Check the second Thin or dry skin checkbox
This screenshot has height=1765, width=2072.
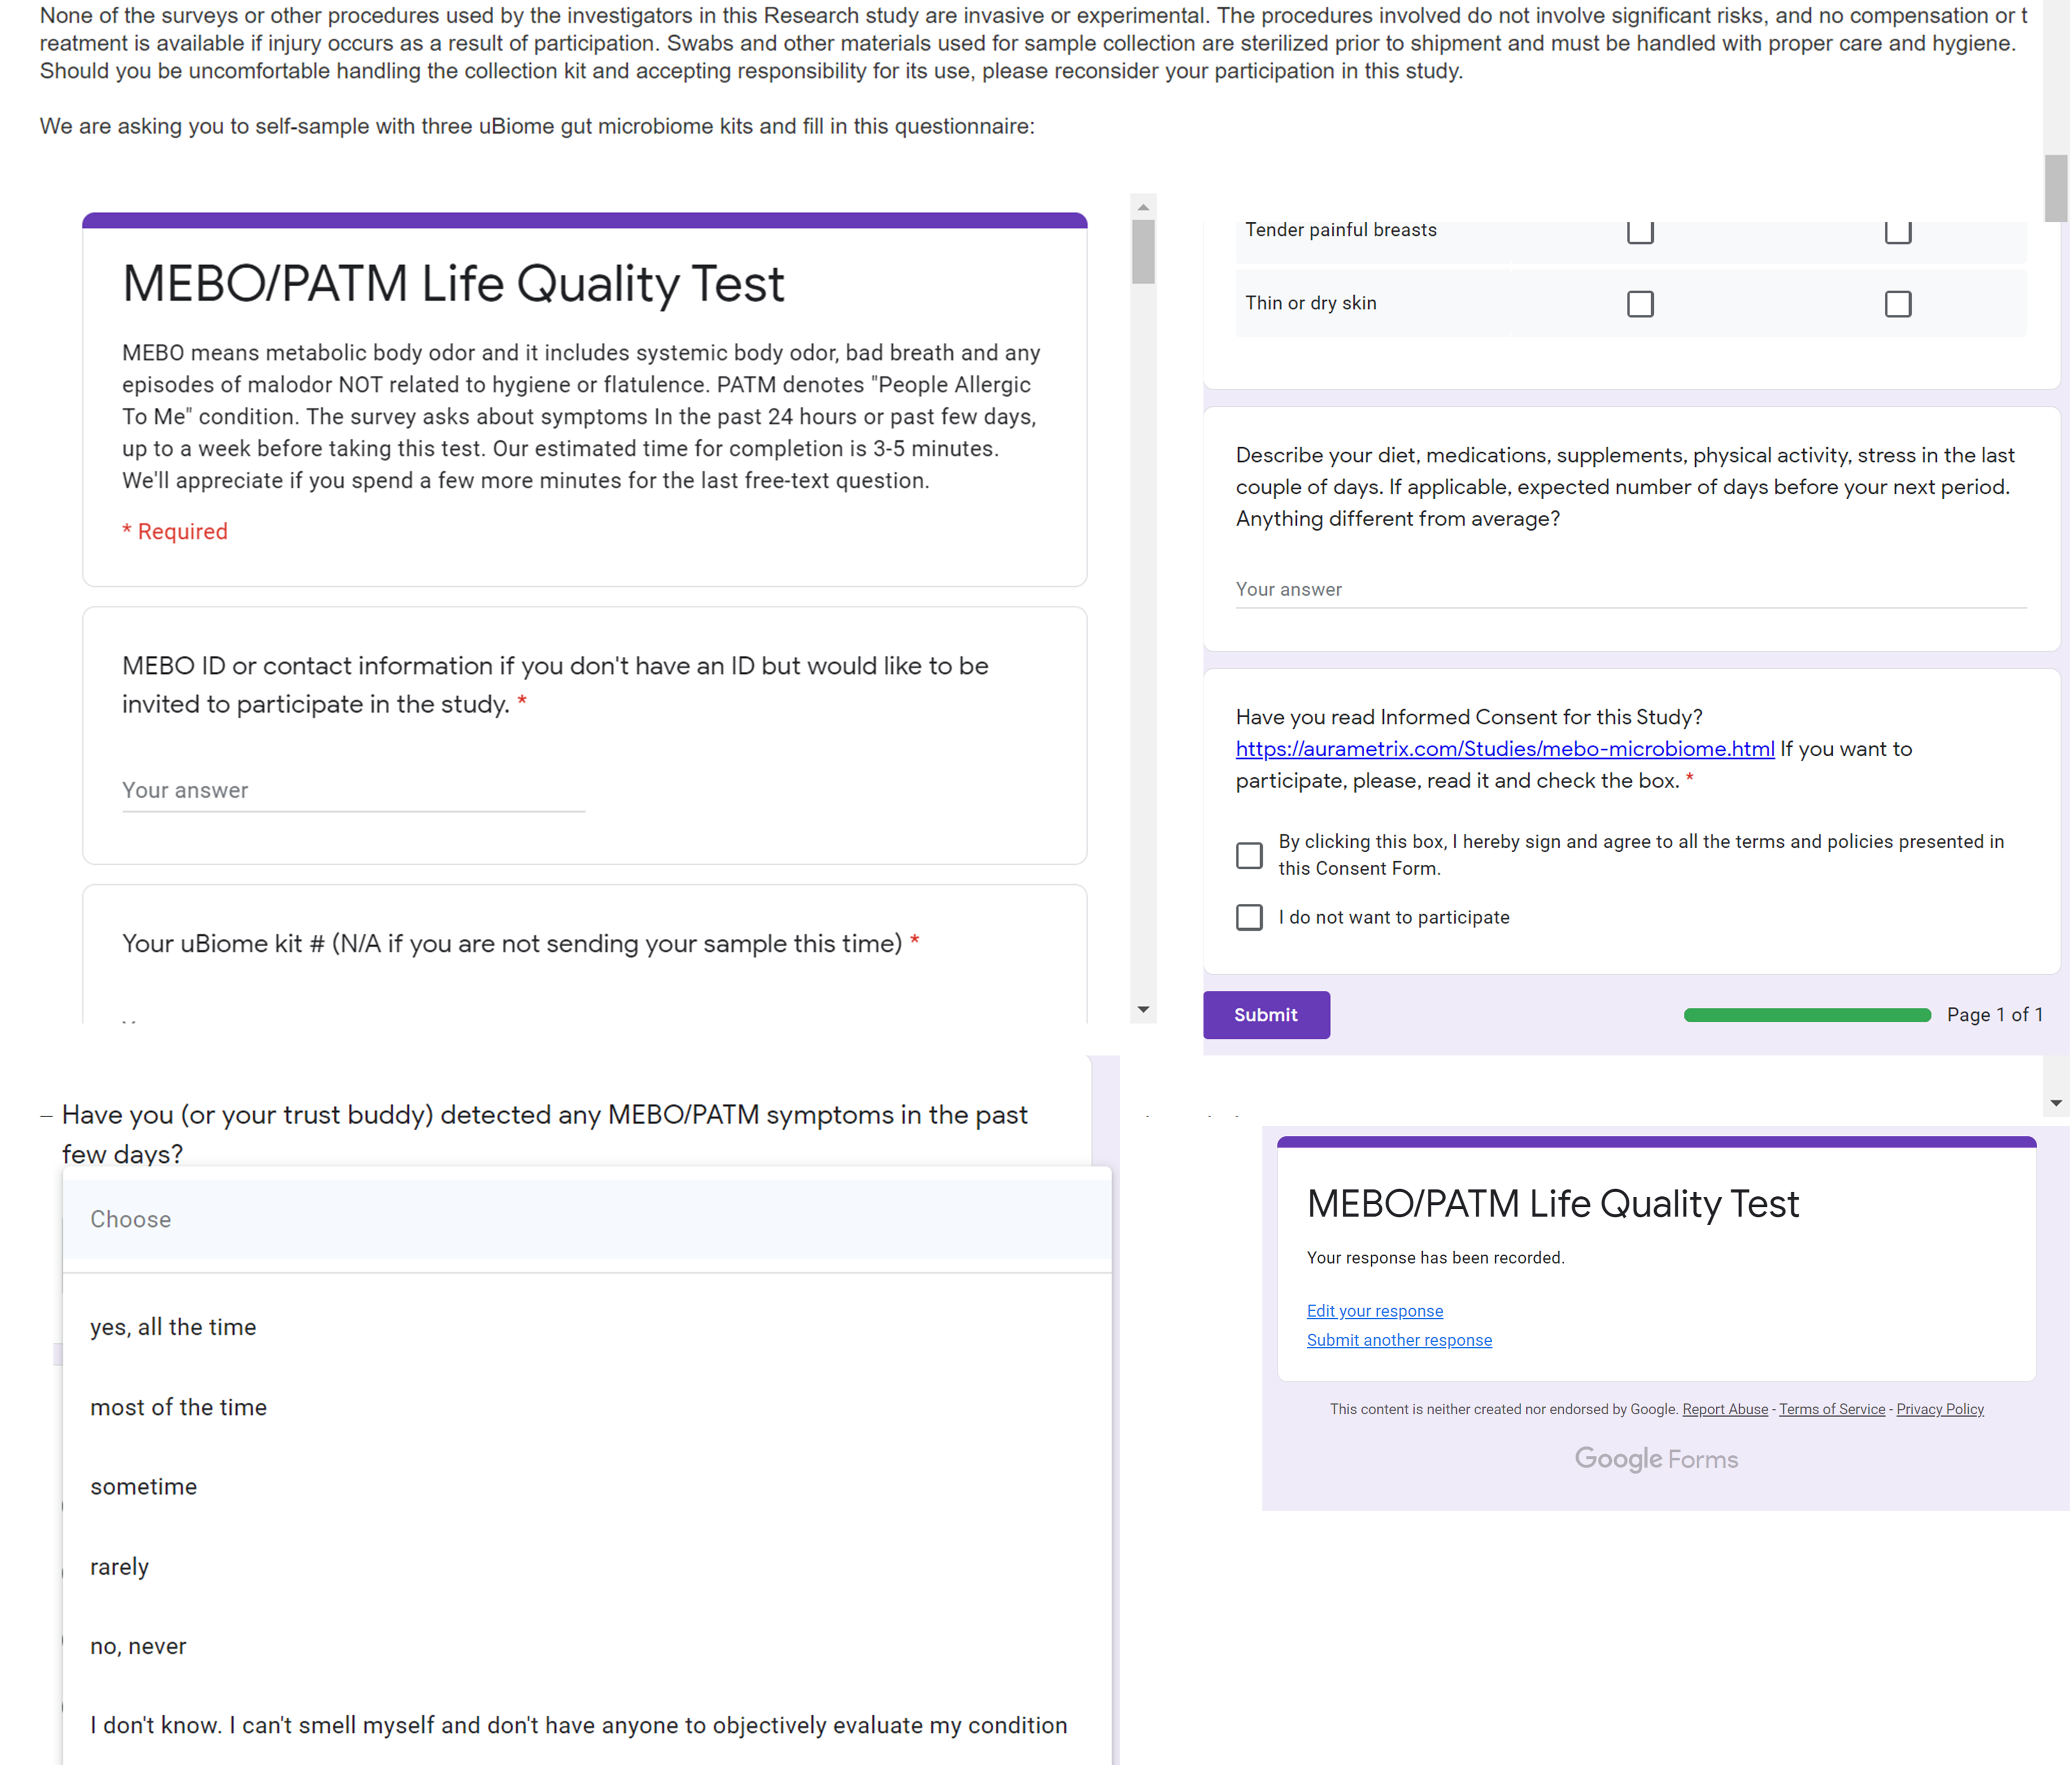click(1898, 304)
